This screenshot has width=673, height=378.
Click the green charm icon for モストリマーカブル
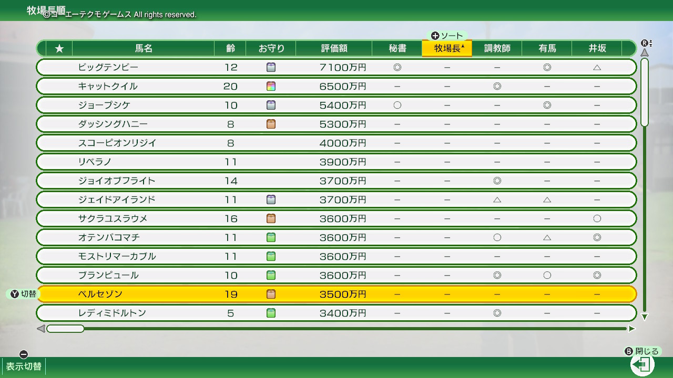tap(271, 256)
